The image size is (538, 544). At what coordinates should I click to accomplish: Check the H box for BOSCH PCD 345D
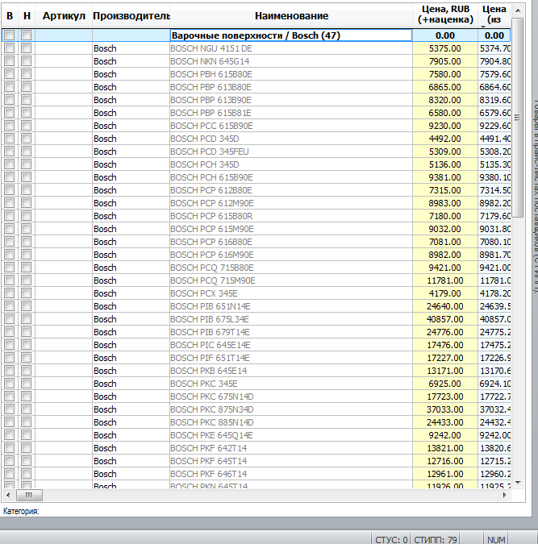click(27, 139)
